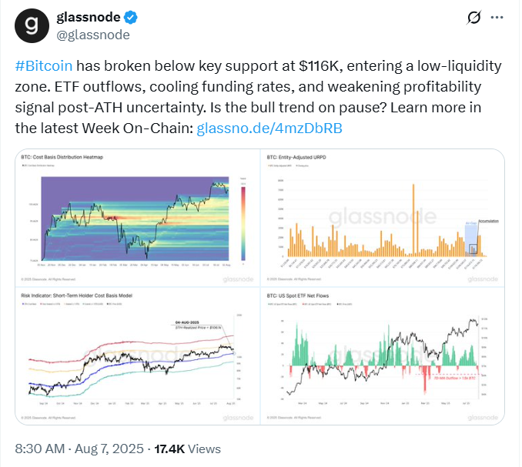The image size is (522, 467).
Task: Click the blue verified badge
Action: coord(131,17)
